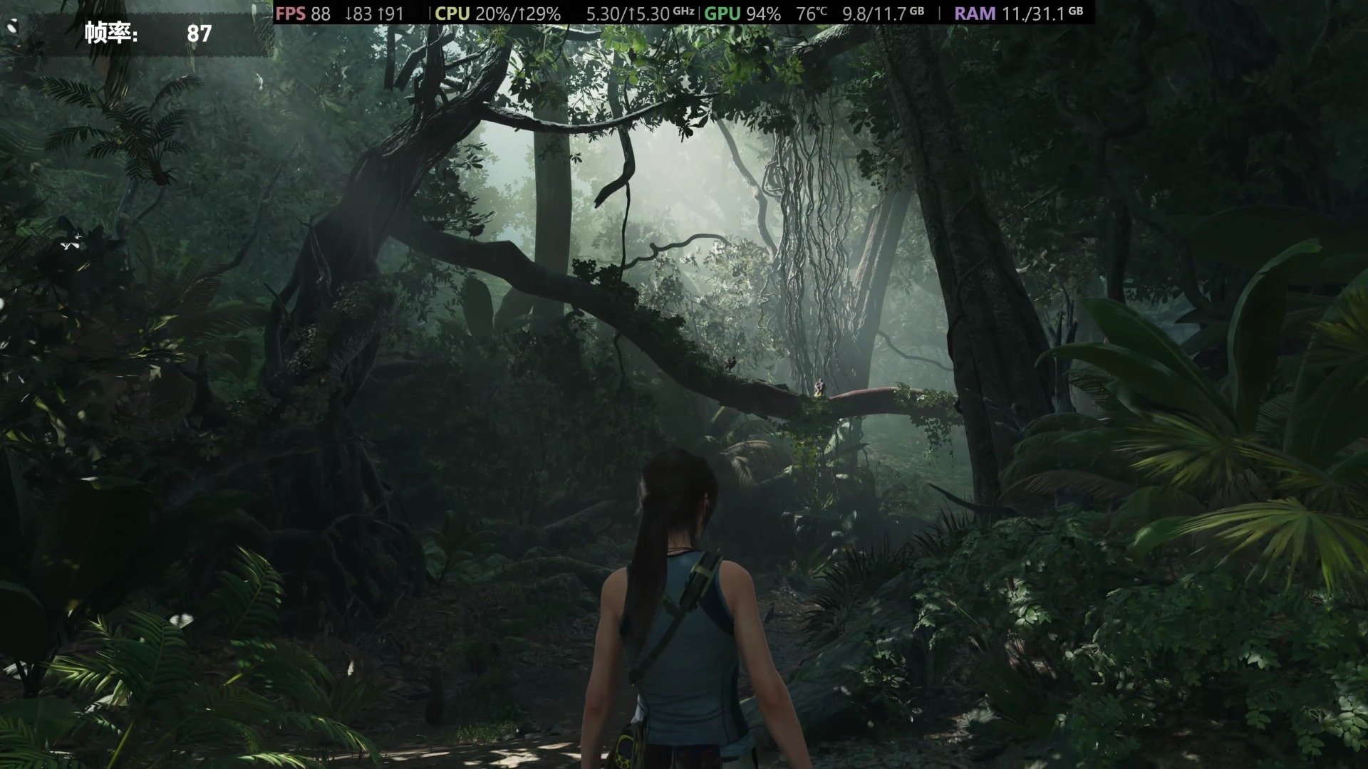
Task: Click the VRAM 9.8/11.7 GB value
Action: (883, 14)
